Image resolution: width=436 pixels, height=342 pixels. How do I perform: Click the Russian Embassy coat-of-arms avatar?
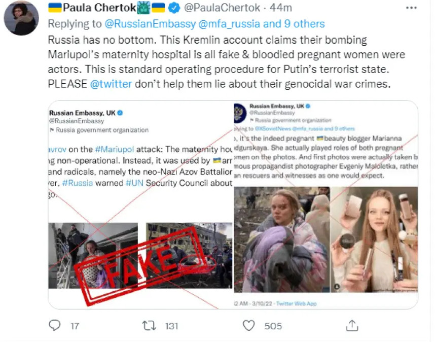(x=240, y=113)
